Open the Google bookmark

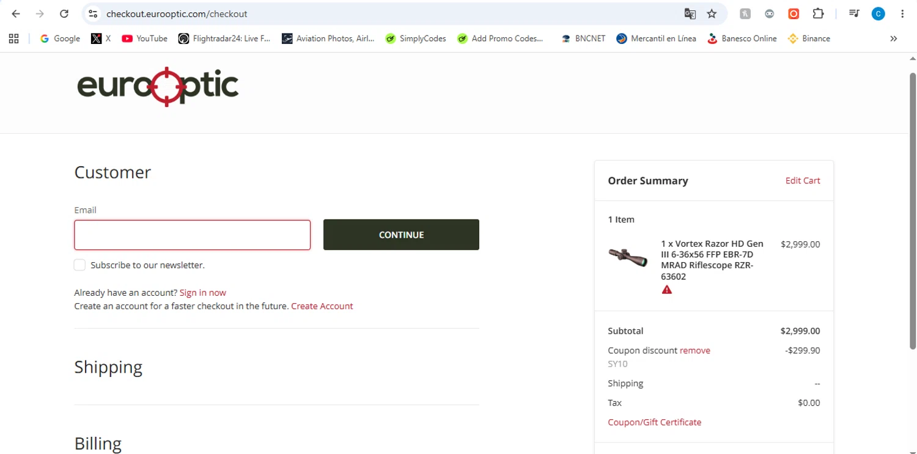point(60,38)
